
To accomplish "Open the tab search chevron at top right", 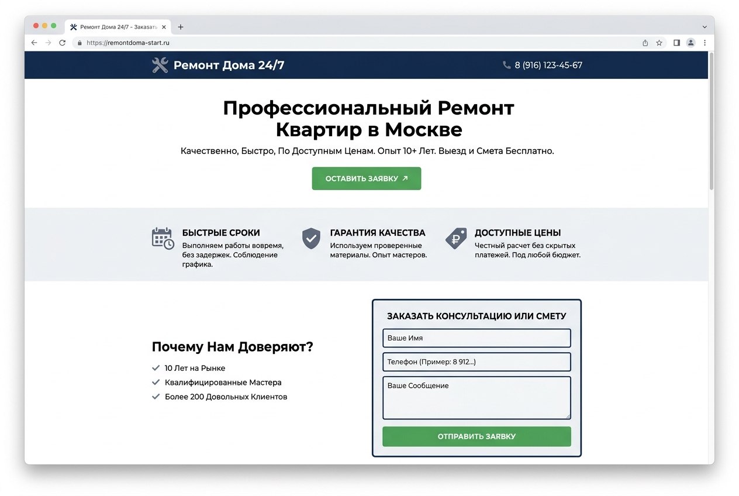I will point(705,26).
